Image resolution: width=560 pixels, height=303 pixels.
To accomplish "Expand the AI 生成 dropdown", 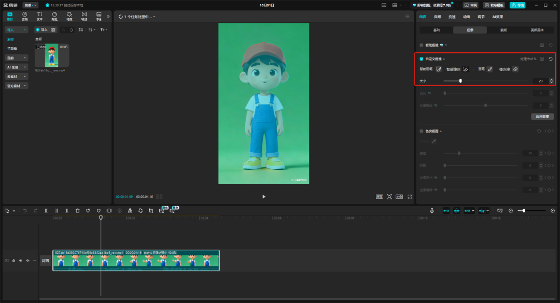I will pyautogui.click(x=17, y=67).
